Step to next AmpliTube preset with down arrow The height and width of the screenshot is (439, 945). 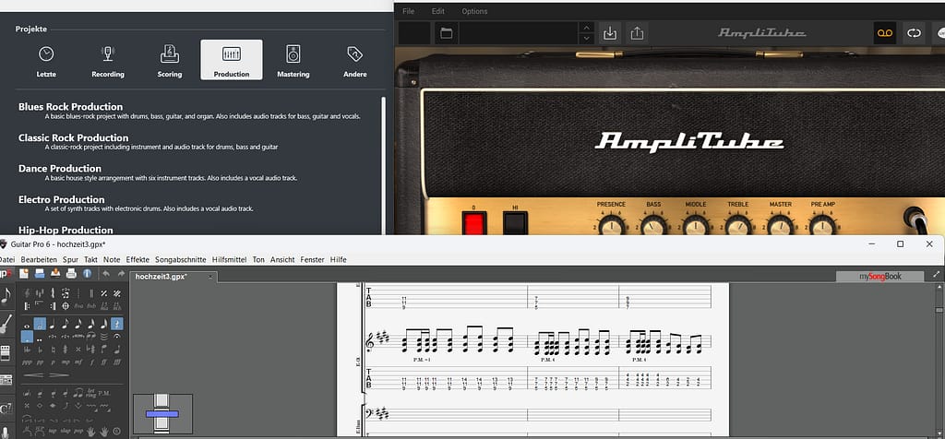pos(586,39)
